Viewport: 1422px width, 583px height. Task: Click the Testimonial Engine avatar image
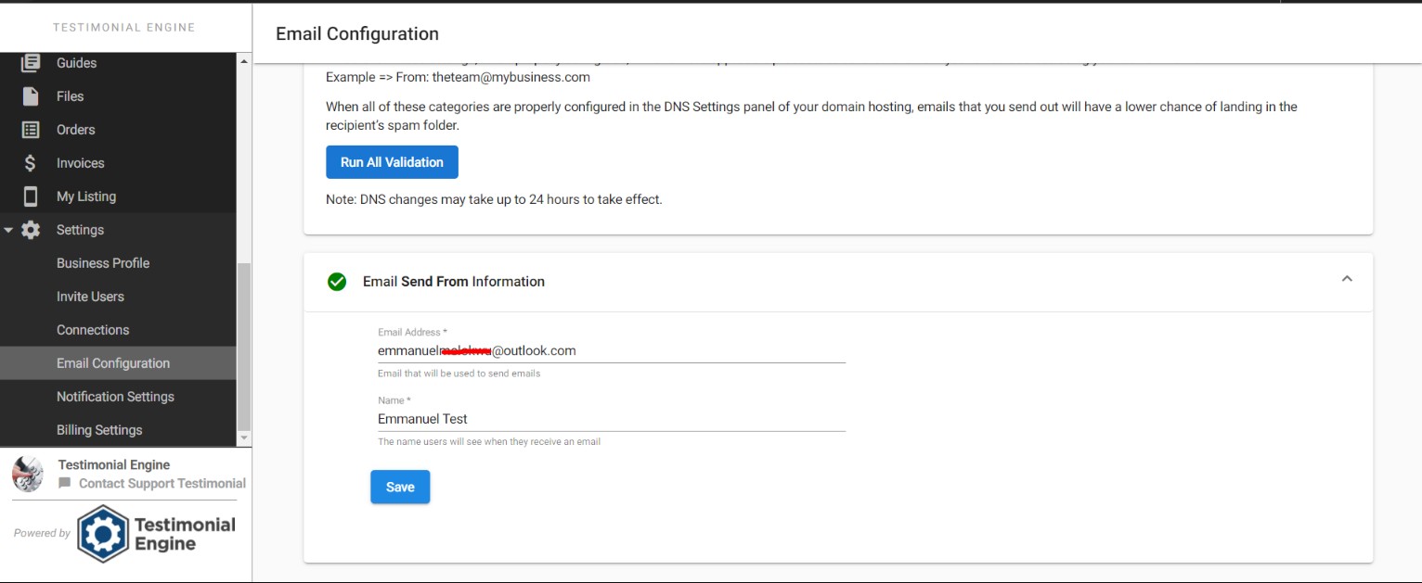pos(28,474)
